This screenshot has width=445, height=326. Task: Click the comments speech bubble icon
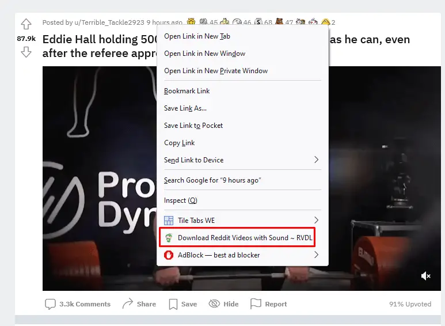click(50, 304)
